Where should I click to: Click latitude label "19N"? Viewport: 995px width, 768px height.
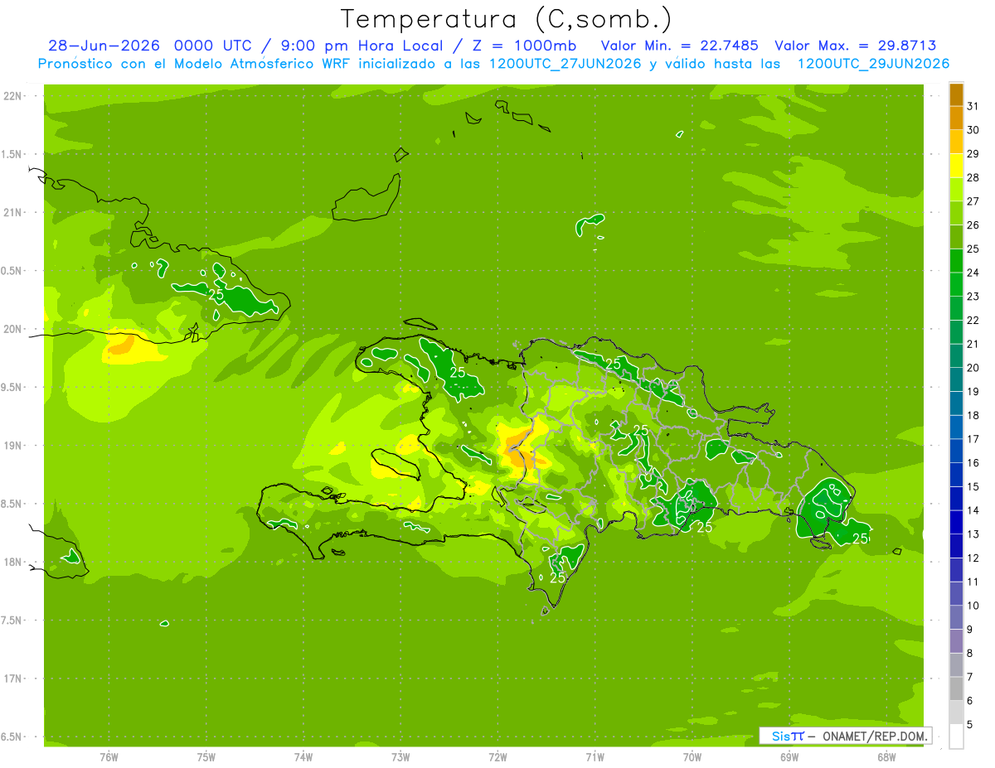pyautogui.click(x=14, y=445)
